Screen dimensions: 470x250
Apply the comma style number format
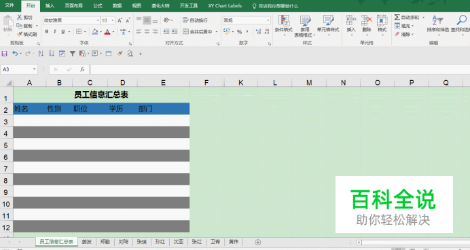coord(247,31)
